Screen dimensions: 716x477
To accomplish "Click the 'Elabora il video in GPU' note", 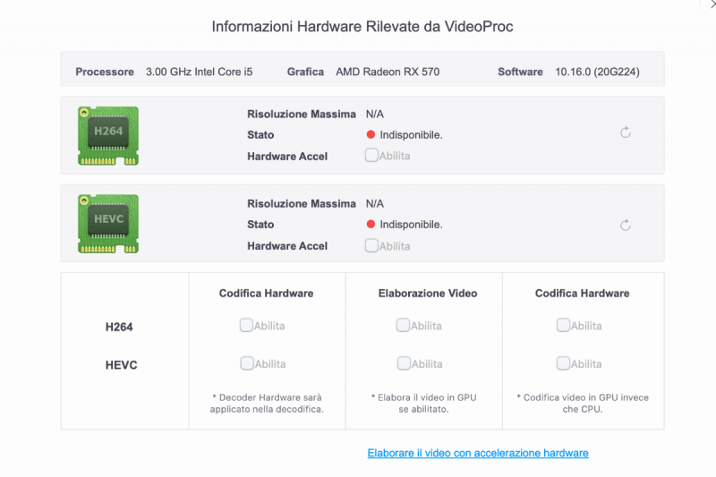I will click(x=423, y=403).
